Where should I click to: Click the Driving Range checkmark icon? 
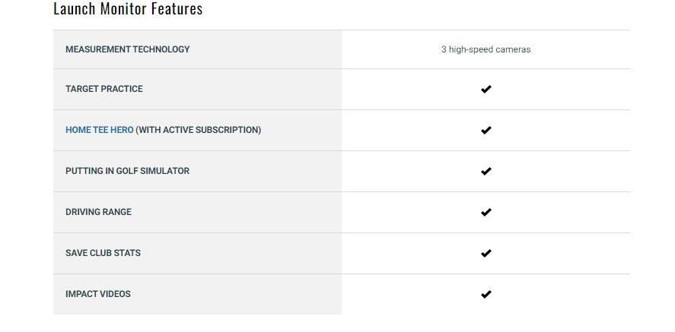pos(486,212)
